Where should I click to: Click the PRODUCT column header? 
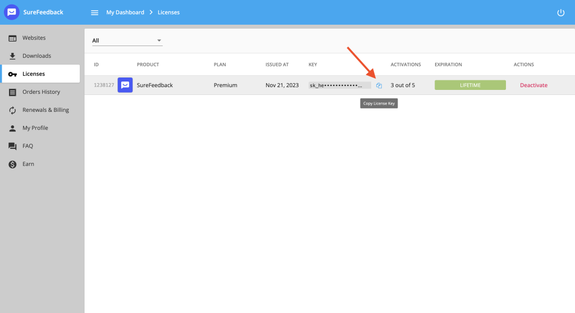tap(148, 65)
